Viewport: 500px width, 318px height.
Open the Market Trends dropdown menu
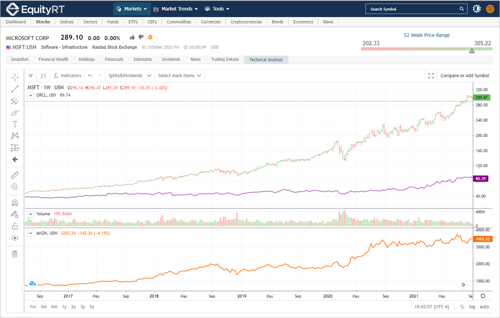coord(175,9)
